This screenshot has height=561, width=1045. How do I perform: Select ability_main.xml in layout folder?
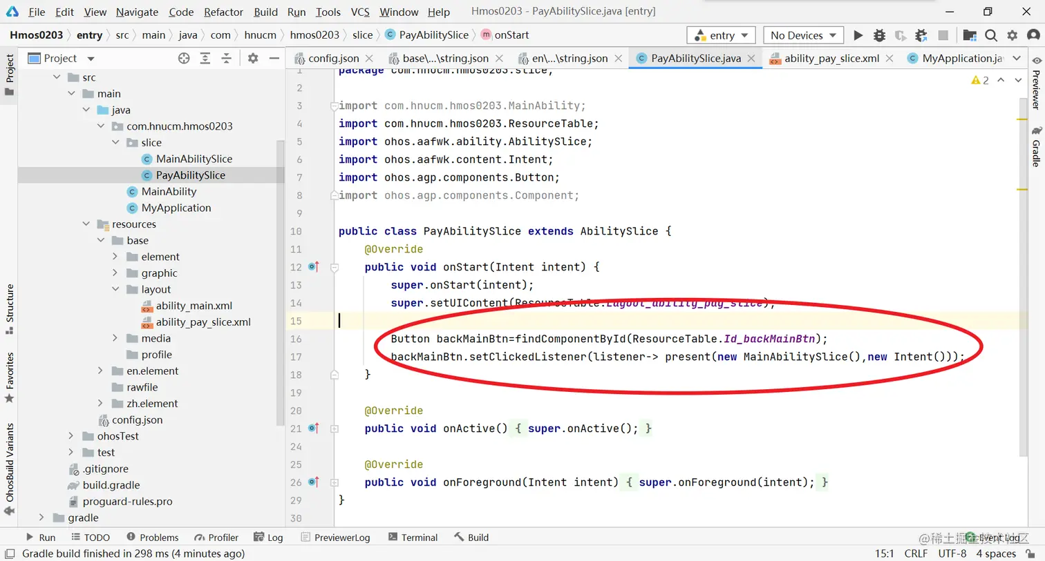[194, 306]
